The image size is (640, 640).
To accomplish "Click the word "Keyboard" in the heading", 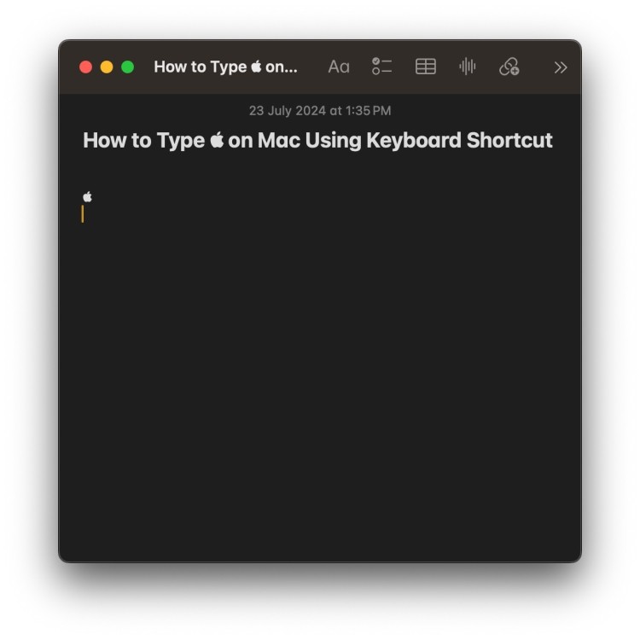I will point(414,141).
